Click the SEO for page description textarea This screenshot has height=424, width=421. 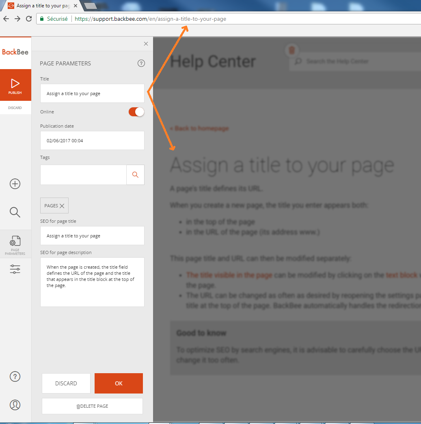(92, 282)
